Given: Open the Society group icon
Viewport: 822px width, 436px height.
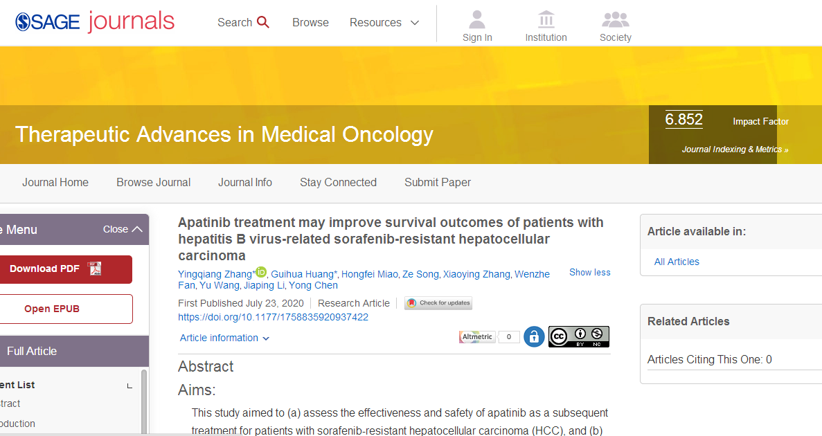Looking at the screenshot, I should pyautogui.click(x=615, y=19).
